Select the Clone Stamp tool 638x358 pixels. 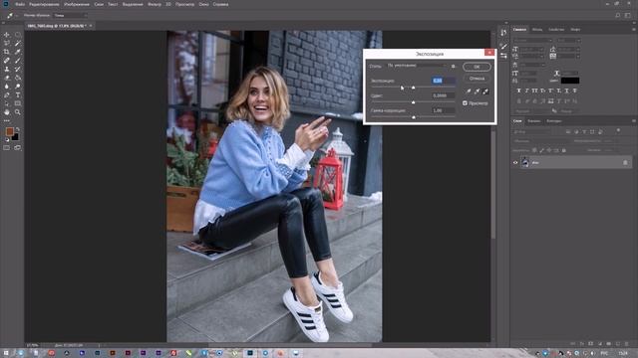pos(7,69)
